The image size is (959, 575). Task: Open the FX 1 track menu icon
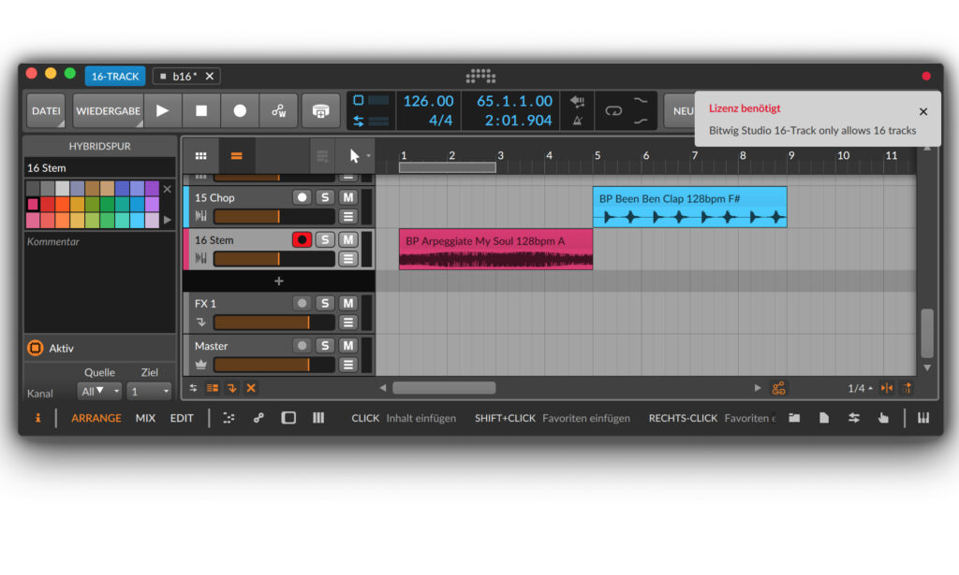pyautogui.click(x=348, y=323)
